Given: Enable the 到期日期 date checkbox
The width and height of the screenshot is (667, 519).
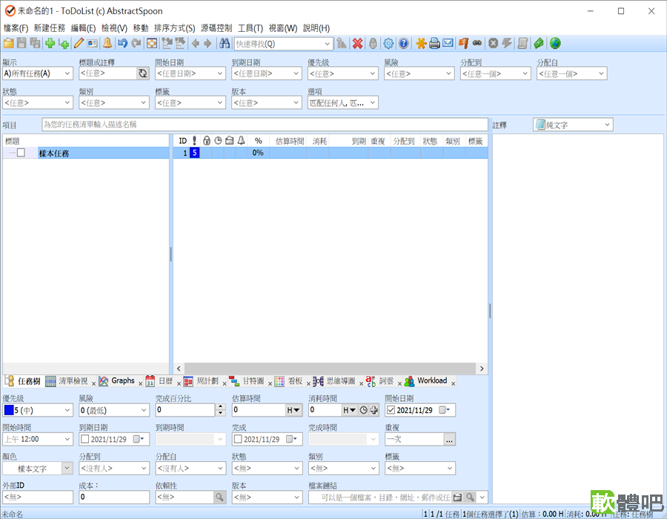Looking at the screenshot, I should pos(85,439).
